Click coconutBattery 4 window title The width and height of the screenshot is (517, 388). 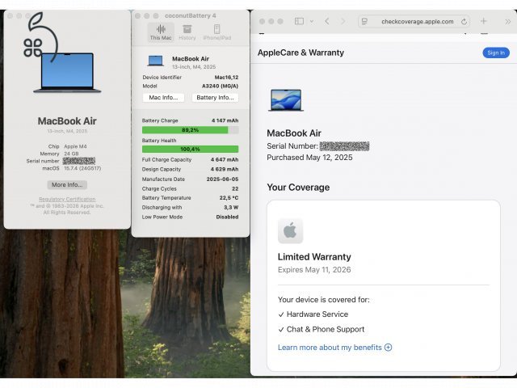click(191, 16)
